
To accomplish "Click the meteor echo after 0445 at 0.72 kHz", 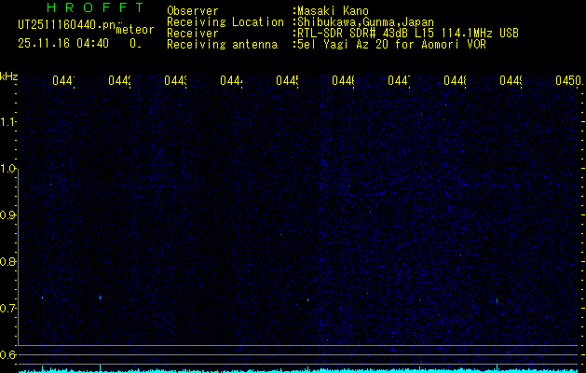I will click(x=308, y=299).
